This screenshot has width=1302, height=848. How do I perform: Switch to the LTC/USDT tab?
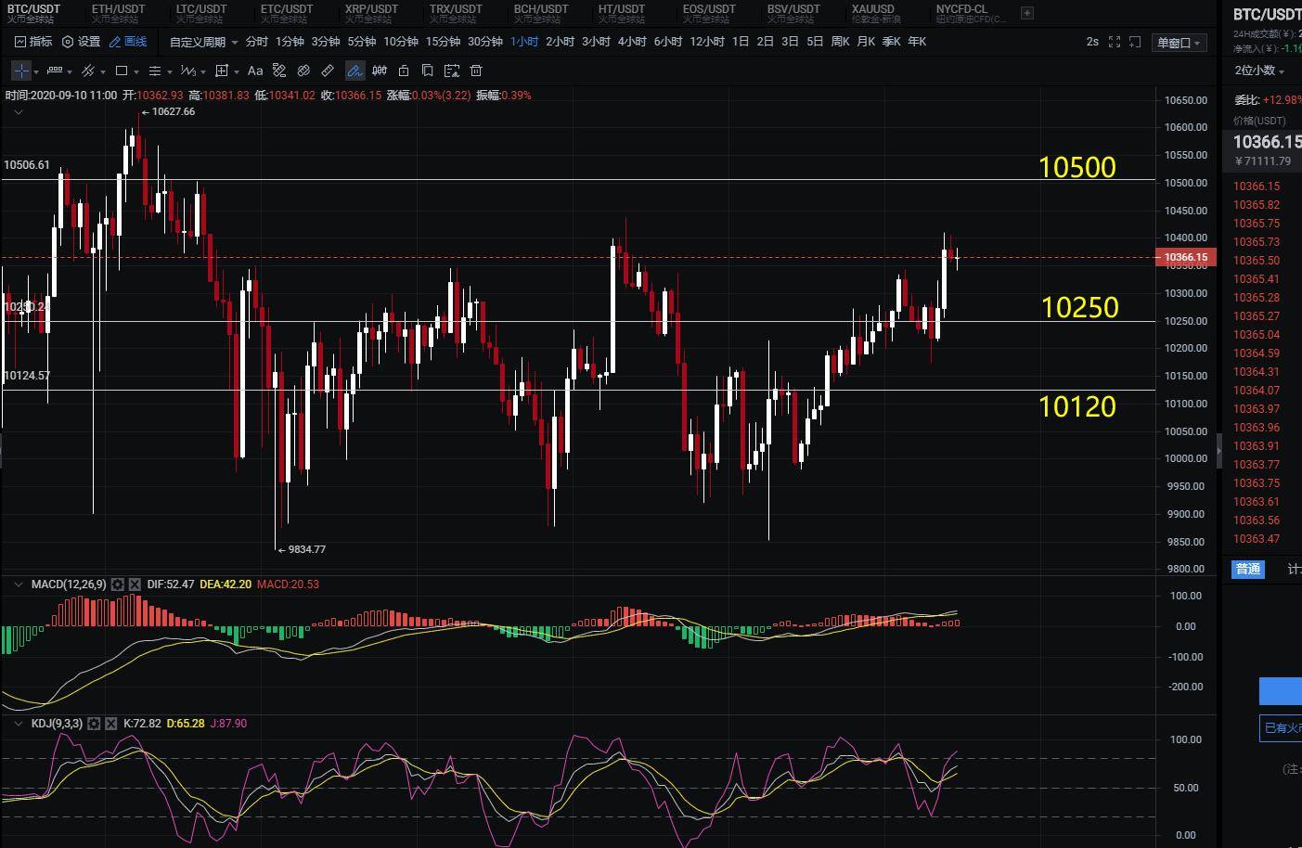pyautogui.click(x=201, y=13)
